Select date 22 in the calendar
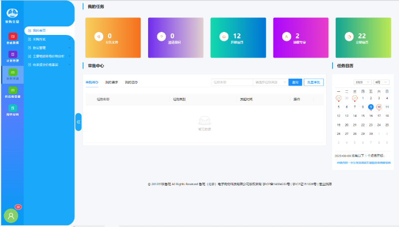This screenshot has height=227, width=399. click(x=363, y=125)
